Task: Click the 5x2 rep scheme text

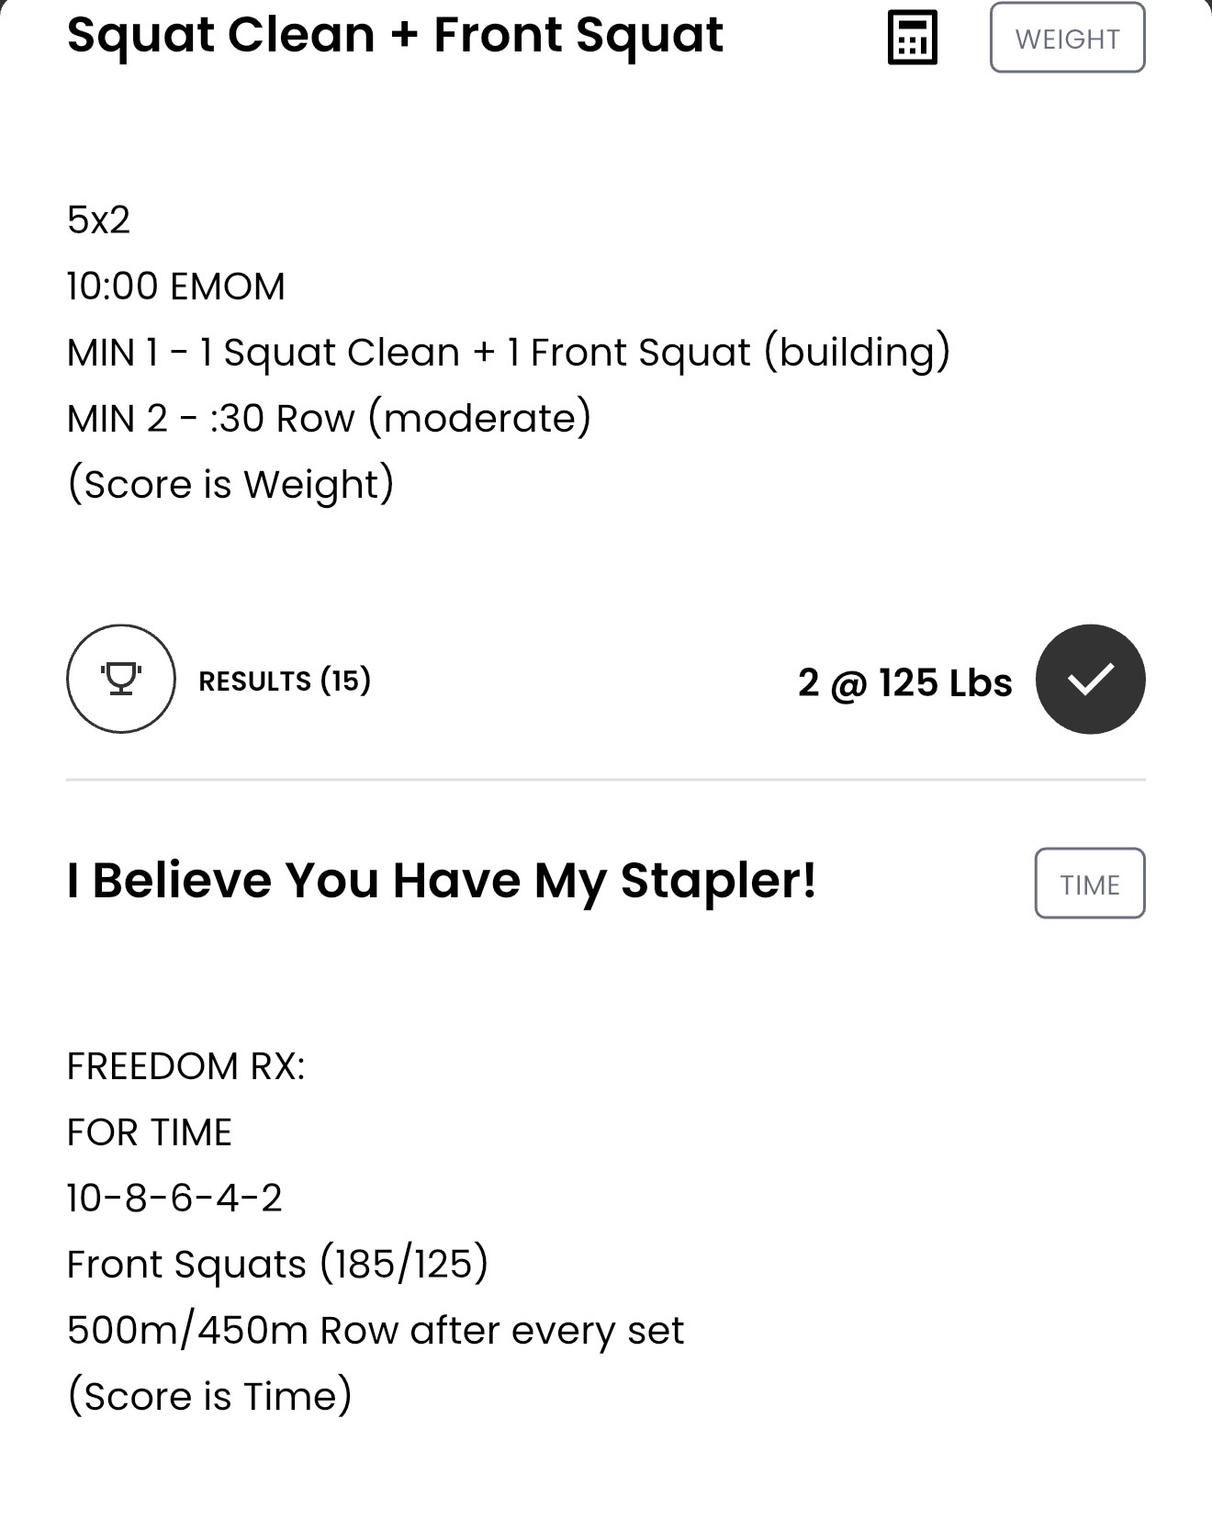Action: point(98,220)
